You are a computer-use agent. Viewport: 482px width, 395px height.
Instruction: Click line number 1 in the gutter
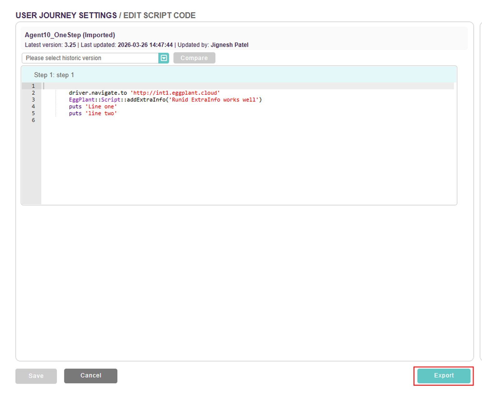point(33,86)
